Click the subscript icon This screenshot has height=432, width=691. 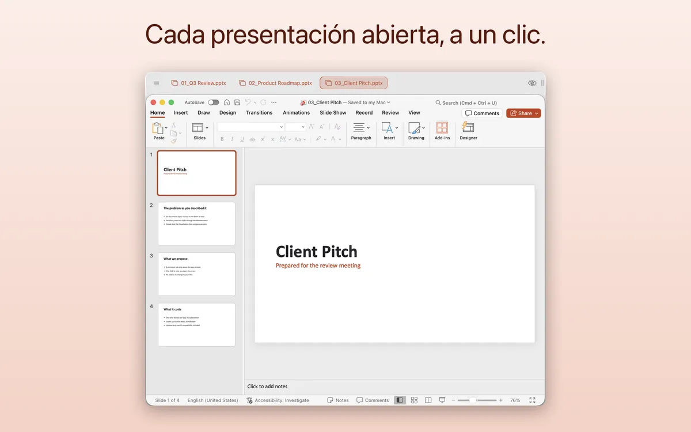pyautogui.click(x=273, y=139)
